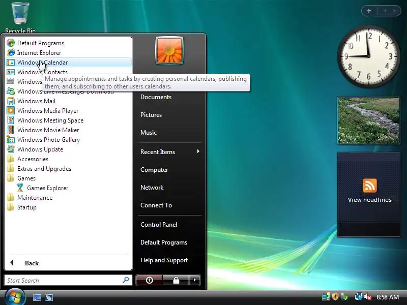Launch Internet Explorer from its icon
Viewport: 407px width, 305px height.
(11, 53)
